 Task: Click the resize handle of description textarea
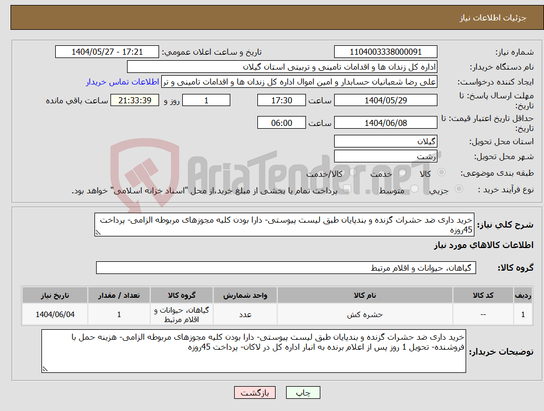tap(98, 233)
